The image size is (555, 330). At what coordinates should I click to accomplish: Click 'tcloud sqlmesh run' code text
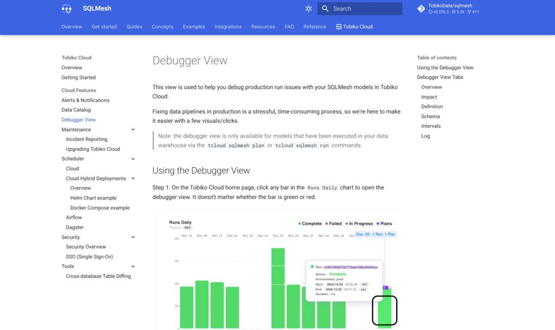tap(302, 145)
